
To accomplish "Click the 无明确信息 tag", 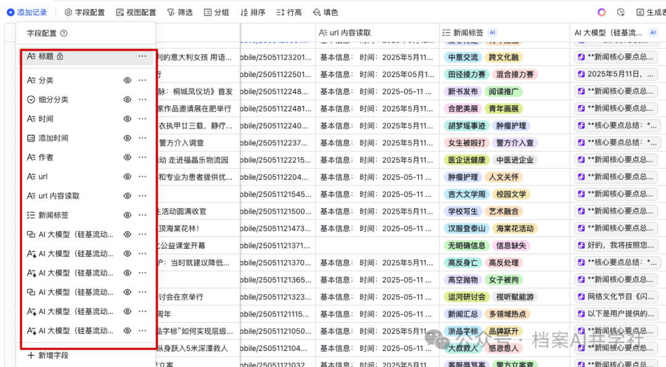I will (x=466, y=246).
